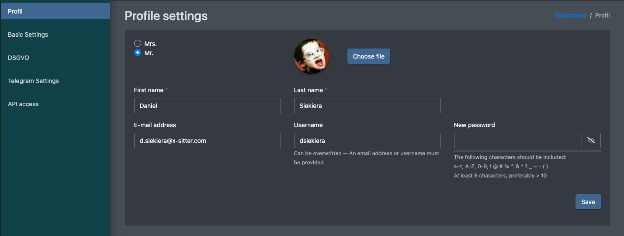Click 'At least 6 characters' hint text

[500, 176]
